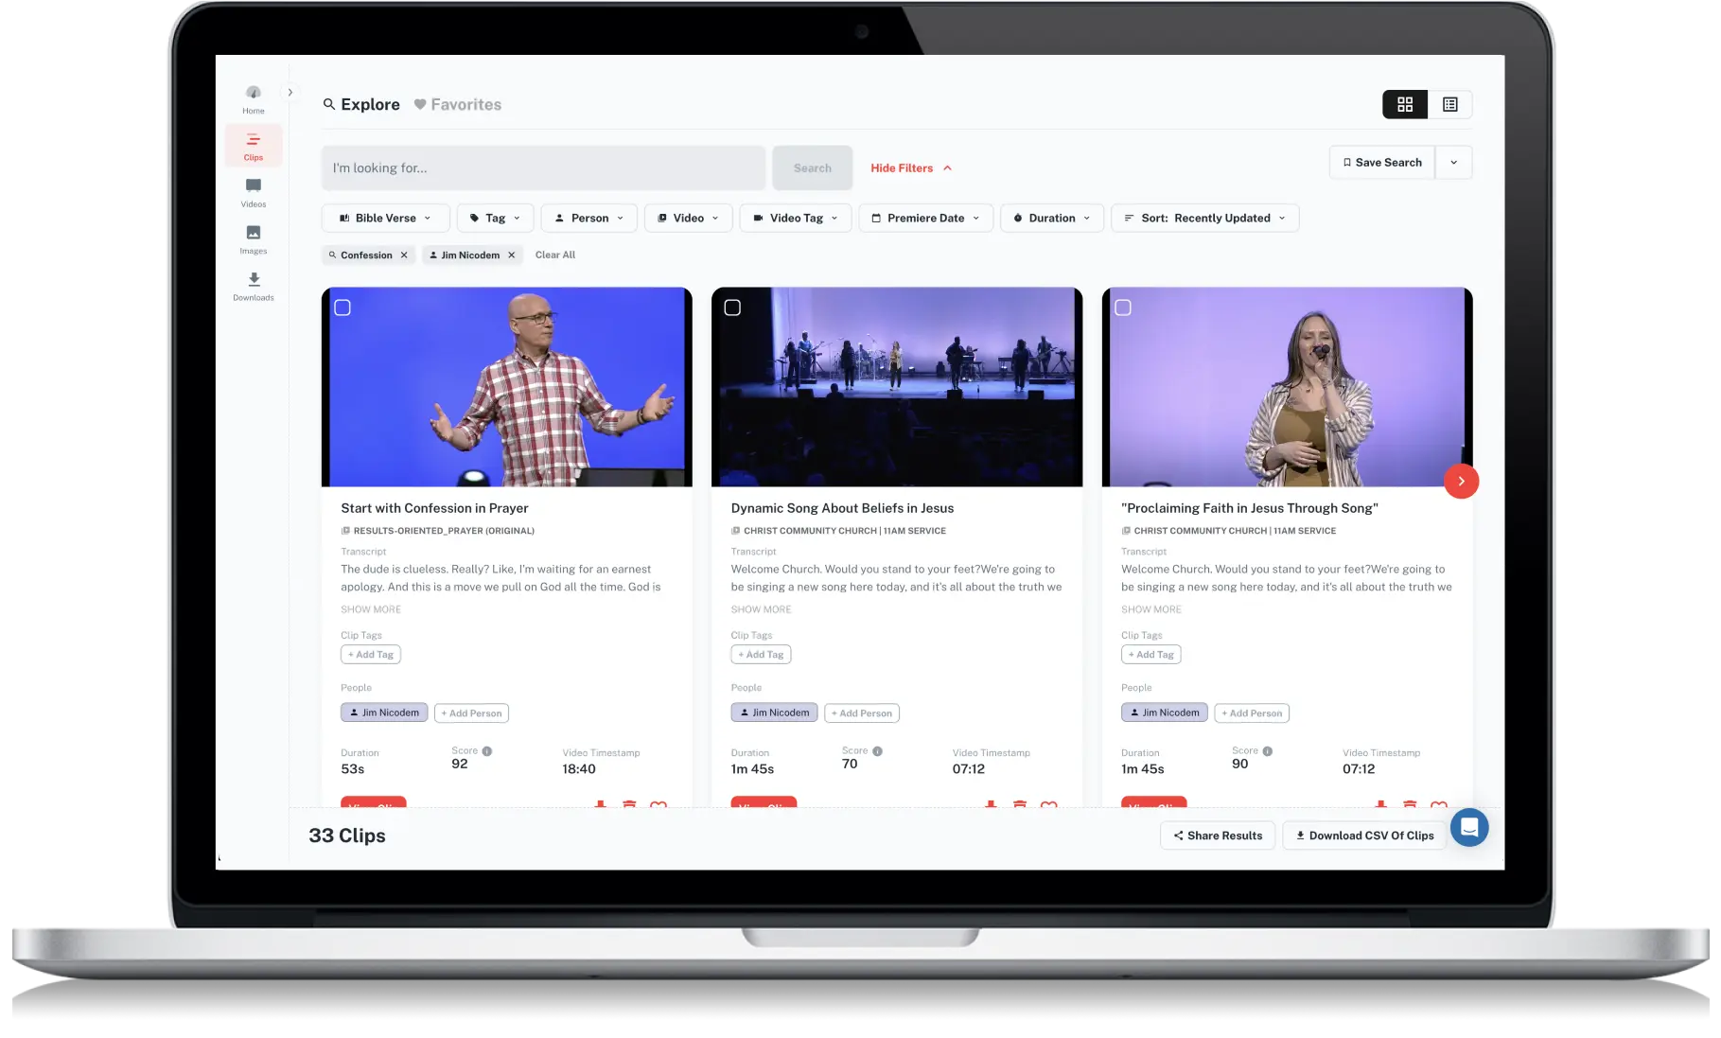Switch to the Favorites tab

pyautogui.click(x=458, y=104)
